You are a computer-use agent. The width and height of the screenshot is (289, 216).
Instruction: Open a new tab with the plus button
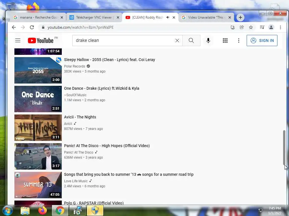point(240,17)
